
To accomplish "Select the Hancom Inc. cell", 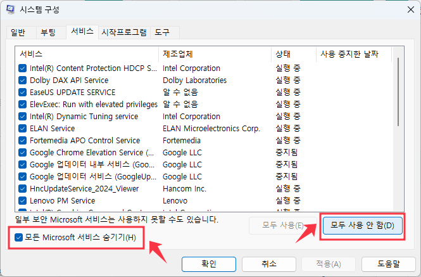I will tap(184, 188).
